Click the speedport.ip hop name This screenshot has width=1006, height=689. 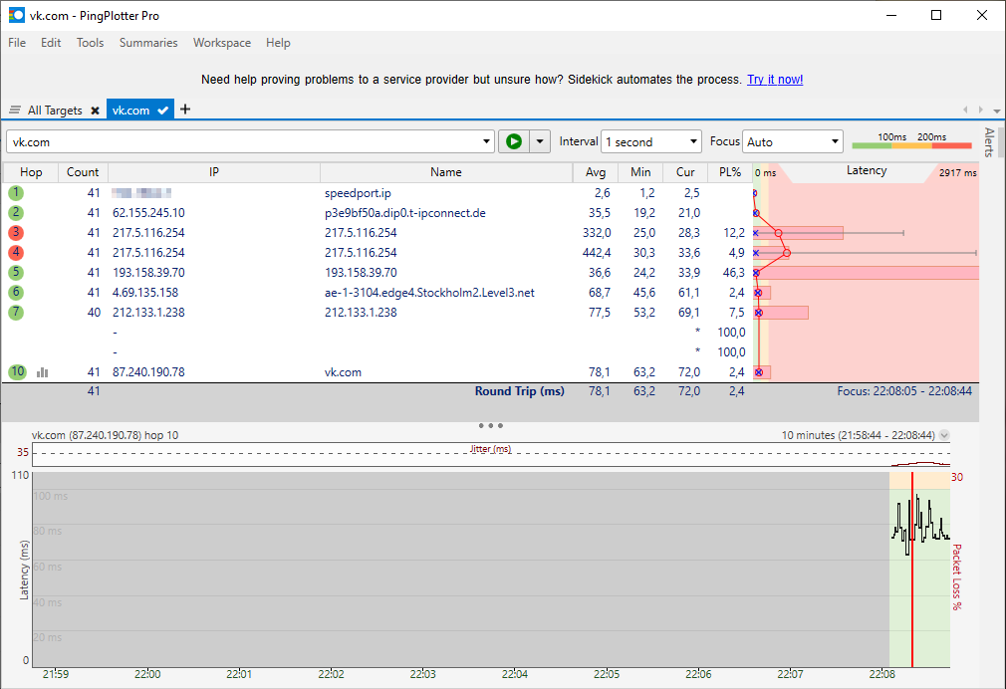pyautogui.click(x=358, y=193)
